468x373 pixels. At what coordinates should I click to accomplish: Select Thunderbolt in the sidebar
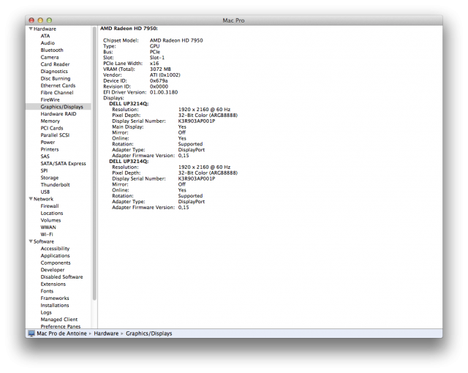pos(56,185)
